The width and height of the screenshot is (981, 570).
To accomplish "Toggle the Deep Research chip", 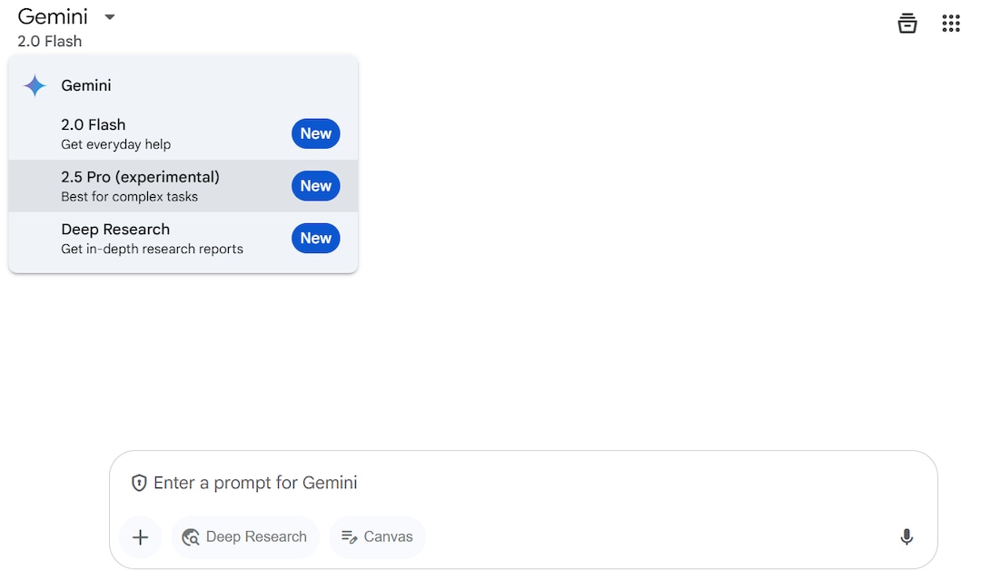I will coord(245,537).
